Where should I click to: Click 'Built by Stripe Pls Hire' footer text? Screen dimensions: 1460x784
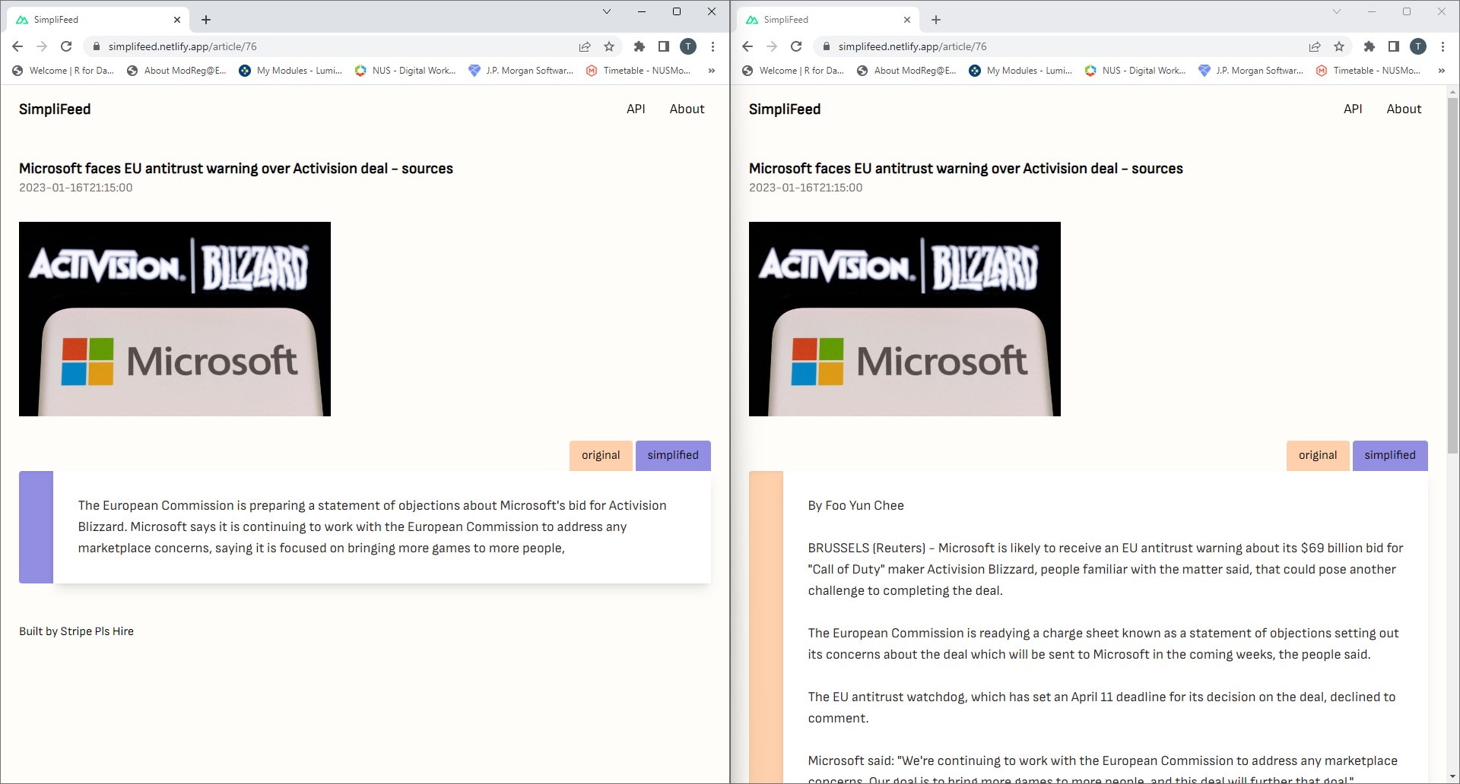[x=76, y=631]
